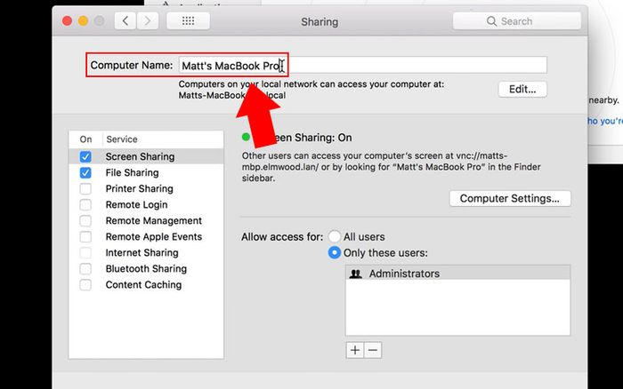The image size is (623, 389).
Task: Open Computer Settings... button
Action: pos(510,198)
